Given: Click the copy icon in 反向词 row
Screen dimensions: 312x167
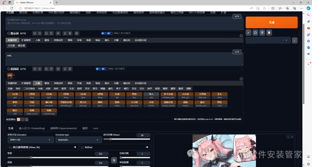Looking at the screenshot, I should [65, 69].
